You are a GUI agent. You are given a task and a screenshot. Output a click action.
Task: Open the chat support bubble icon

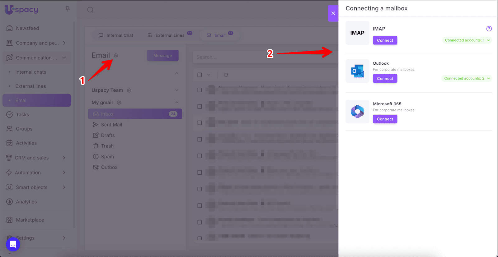[x=13, y=244]
